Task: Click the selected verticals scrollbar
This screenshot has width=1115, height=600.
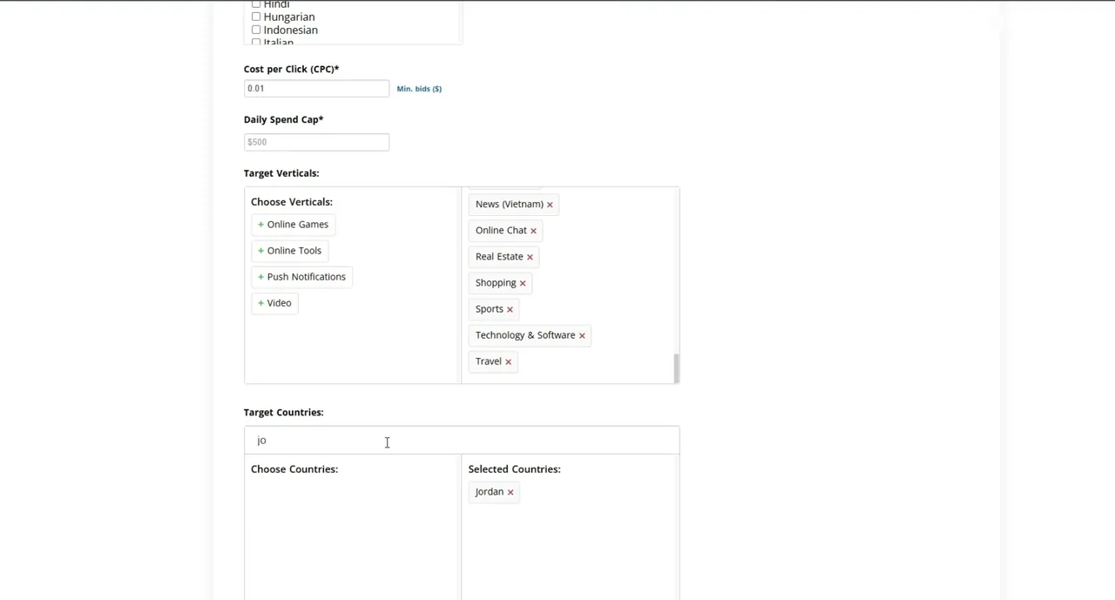Action: [675, 367]
